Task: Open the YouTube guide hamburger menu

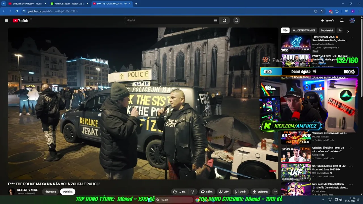Action: click(x=6, y=20)
